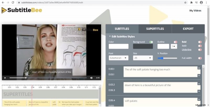Click the 0:08 mark on timeline ruler
210x107 pixels.
coord(63,87)
